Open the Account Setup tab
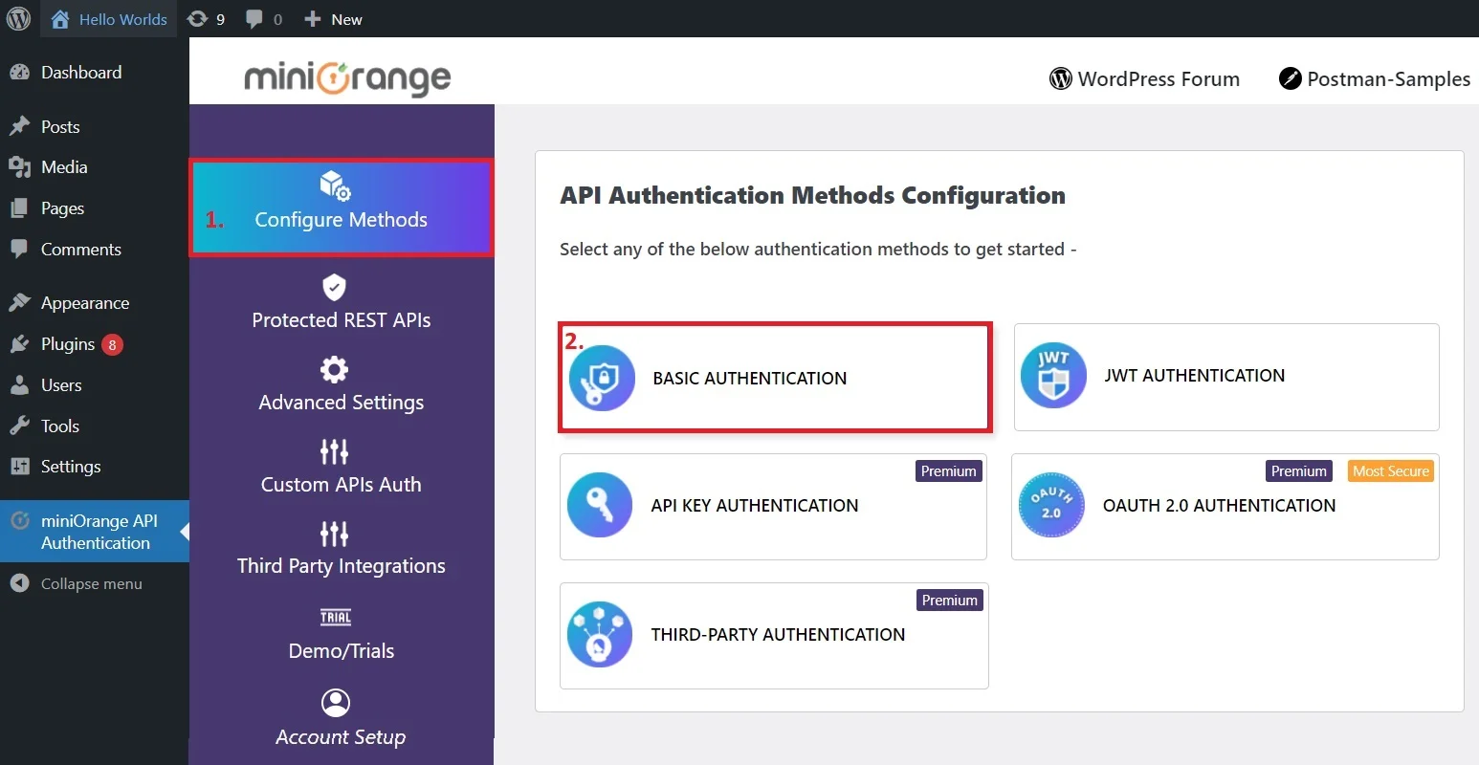Image resolution: width=1479 pixels, height=765 pixels. [x=342, y=719]
